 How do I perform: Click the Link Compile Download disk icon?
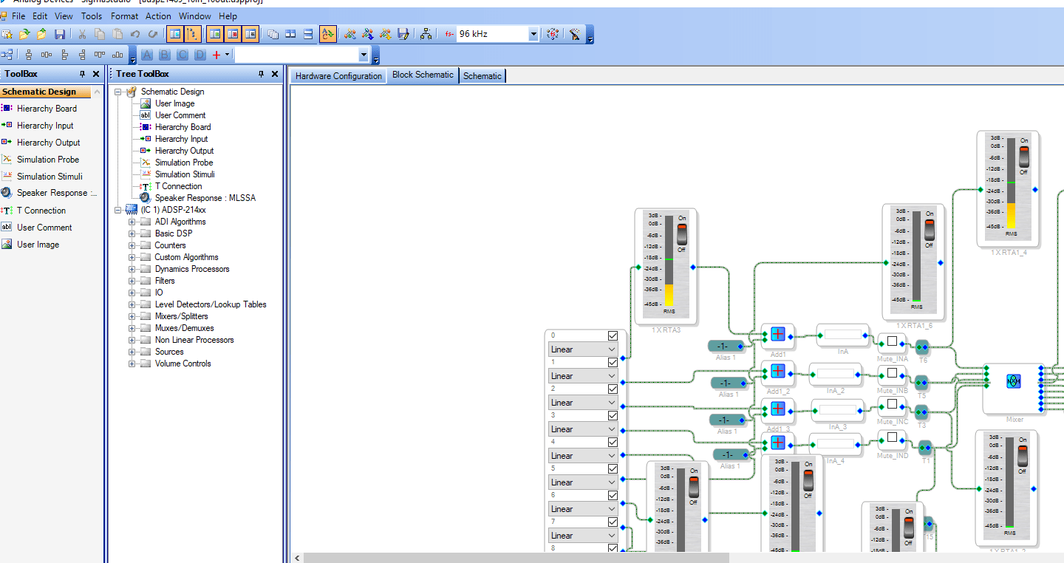point(403,34)
